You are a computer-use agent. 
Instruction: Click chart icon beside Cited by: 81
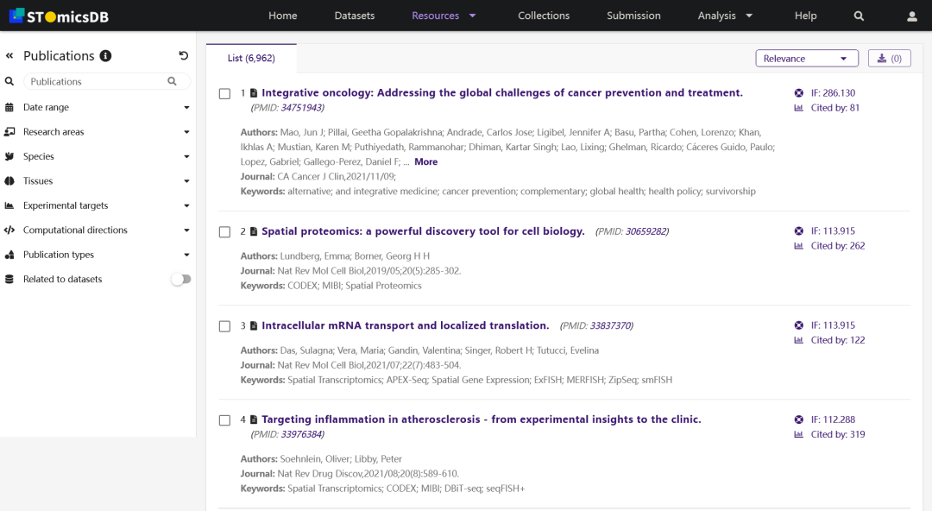799,108
